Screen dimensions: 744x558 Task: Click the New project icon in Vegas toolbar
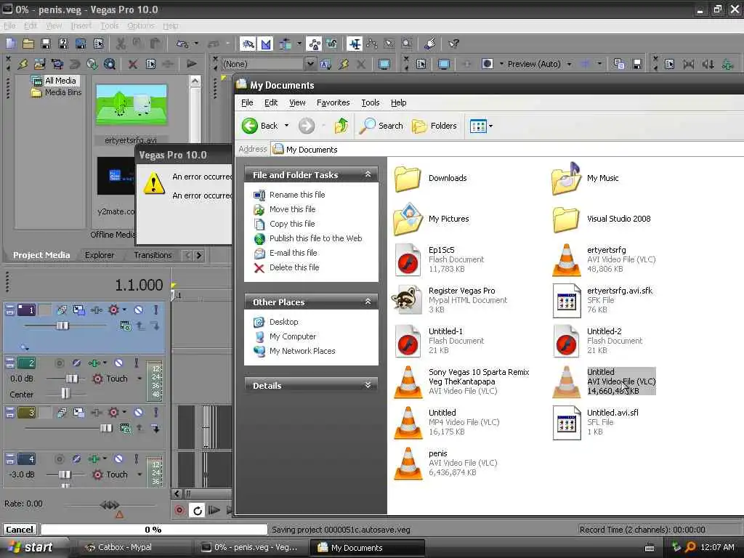click(x=10, y=44)
